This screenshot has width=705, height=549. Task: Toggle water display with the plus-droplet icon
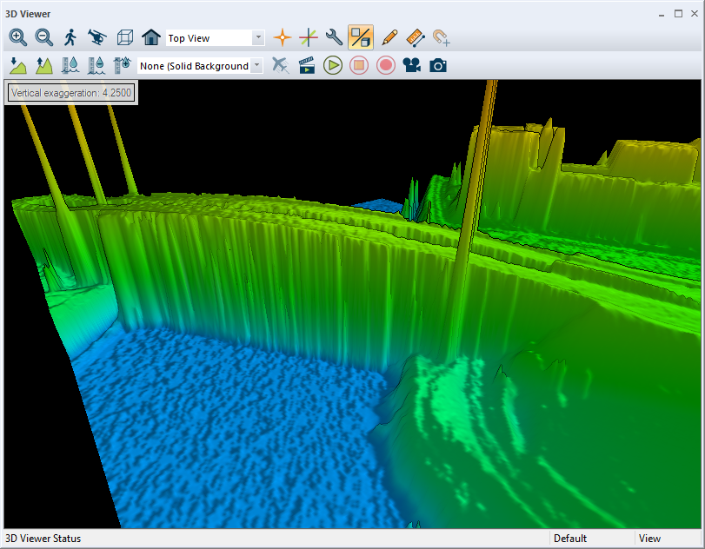click(123, 66)
